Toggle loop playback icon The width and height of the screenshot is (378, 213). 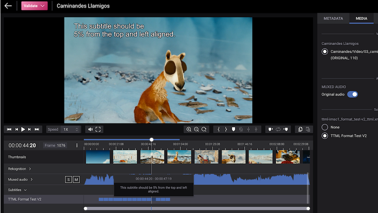(278, 129)
